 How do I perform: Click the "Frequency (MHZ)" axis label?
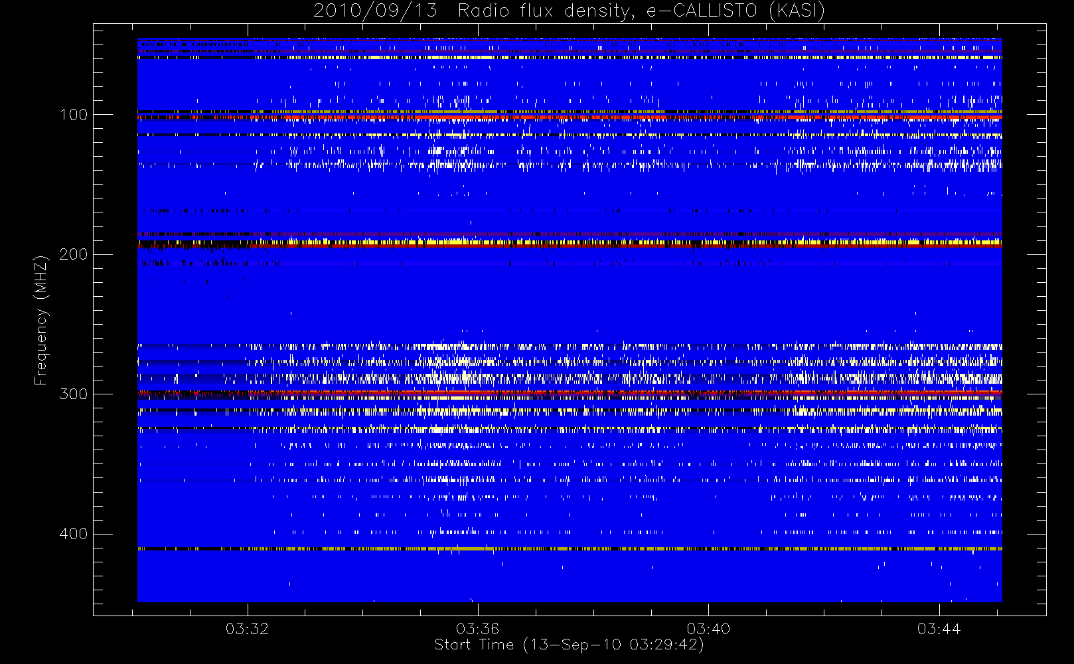coord(41,320)
